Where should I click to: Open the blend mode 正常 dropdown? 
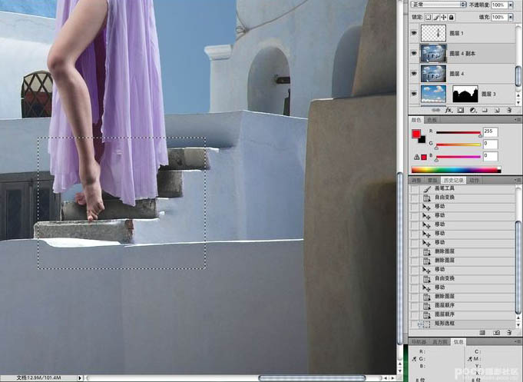(x=439, y=5)
